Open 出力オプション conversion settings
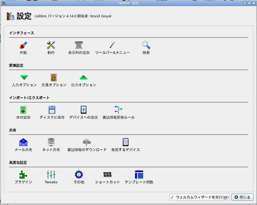This screenshot has width=257, height=205. click(x=84, y=80)
